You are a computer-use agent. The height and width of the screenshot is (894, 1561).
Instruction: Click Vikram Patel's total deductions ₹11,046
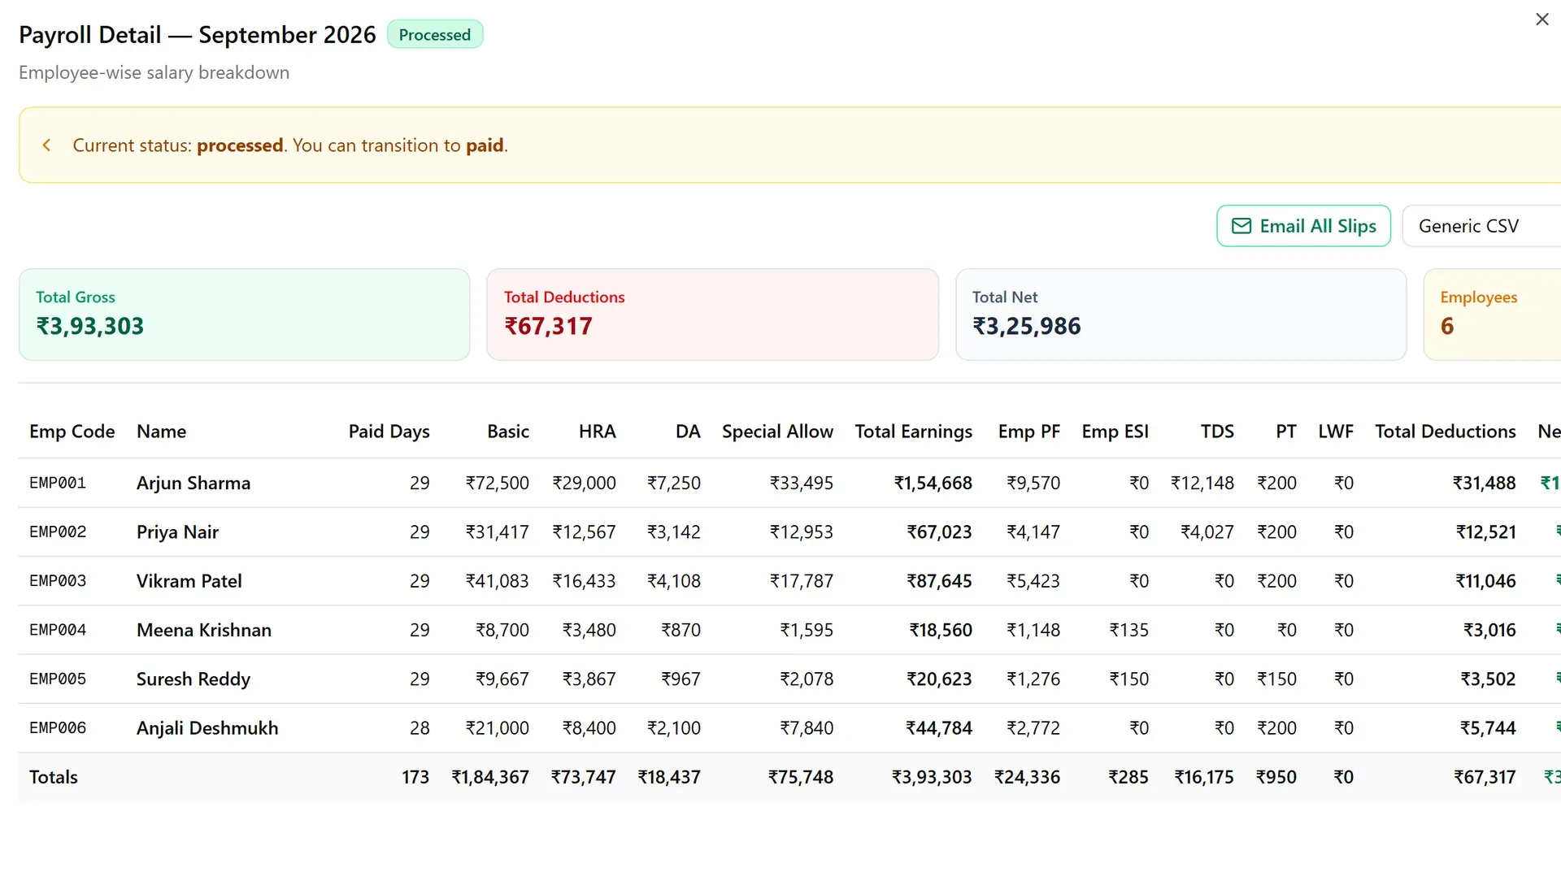(x=1485, y=581)
